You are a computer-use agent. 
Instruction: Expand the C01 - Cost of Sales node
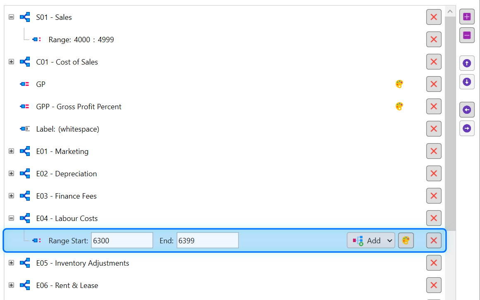click(x=11, y=62)
